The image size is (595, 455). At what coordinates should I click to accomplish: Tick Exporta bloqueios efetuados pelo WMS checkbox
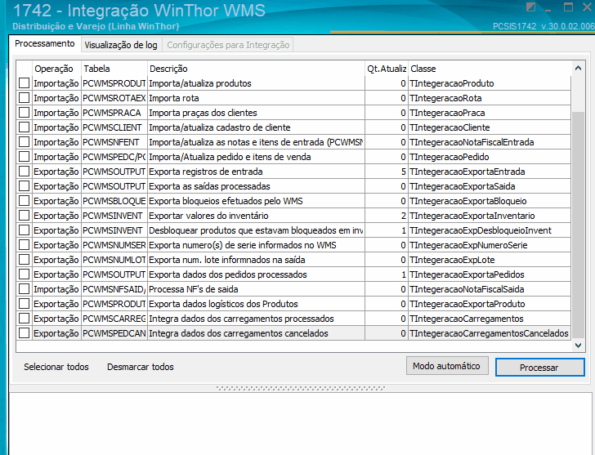point(25,201)
